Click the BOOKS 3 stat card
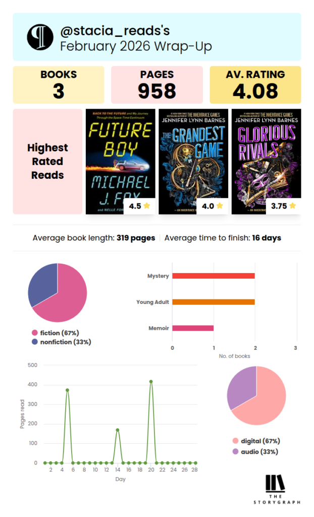The image size is (314, 517). tap(59, 85)
